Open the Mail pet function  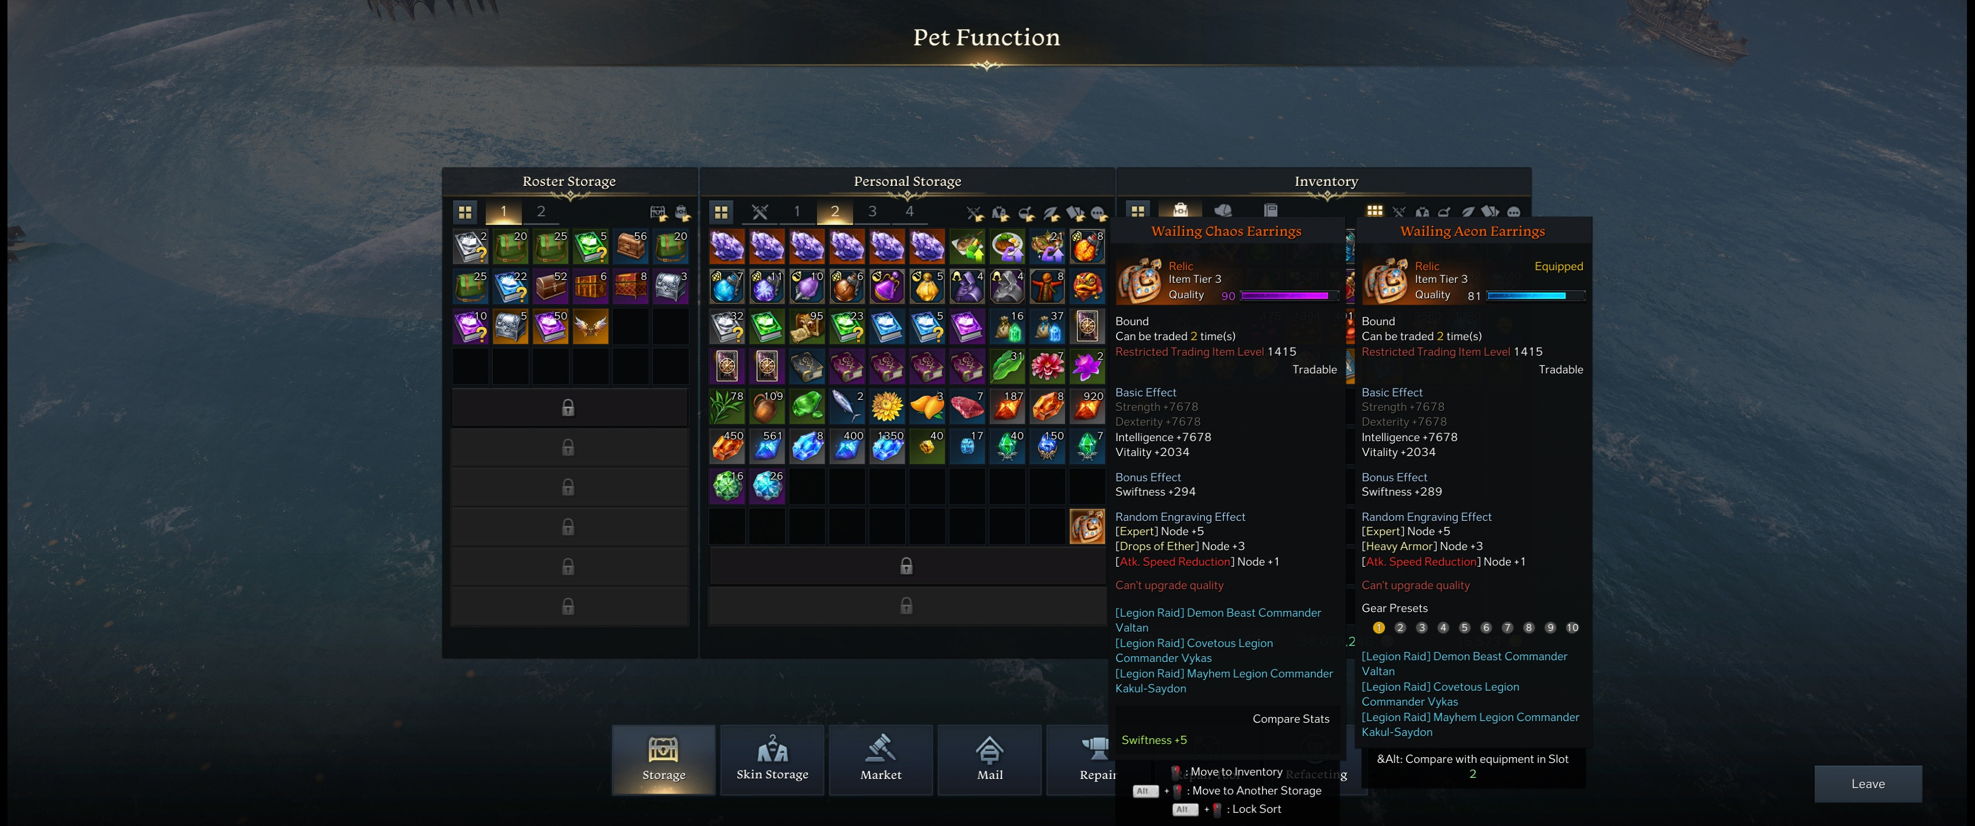[x=990, y=759]
